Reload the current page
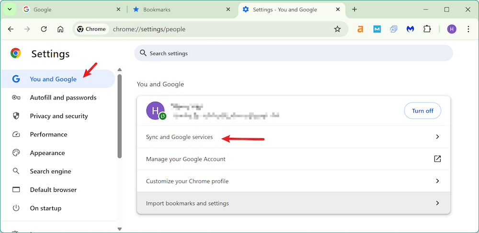479x233 pixels. [x=44, y=29]
